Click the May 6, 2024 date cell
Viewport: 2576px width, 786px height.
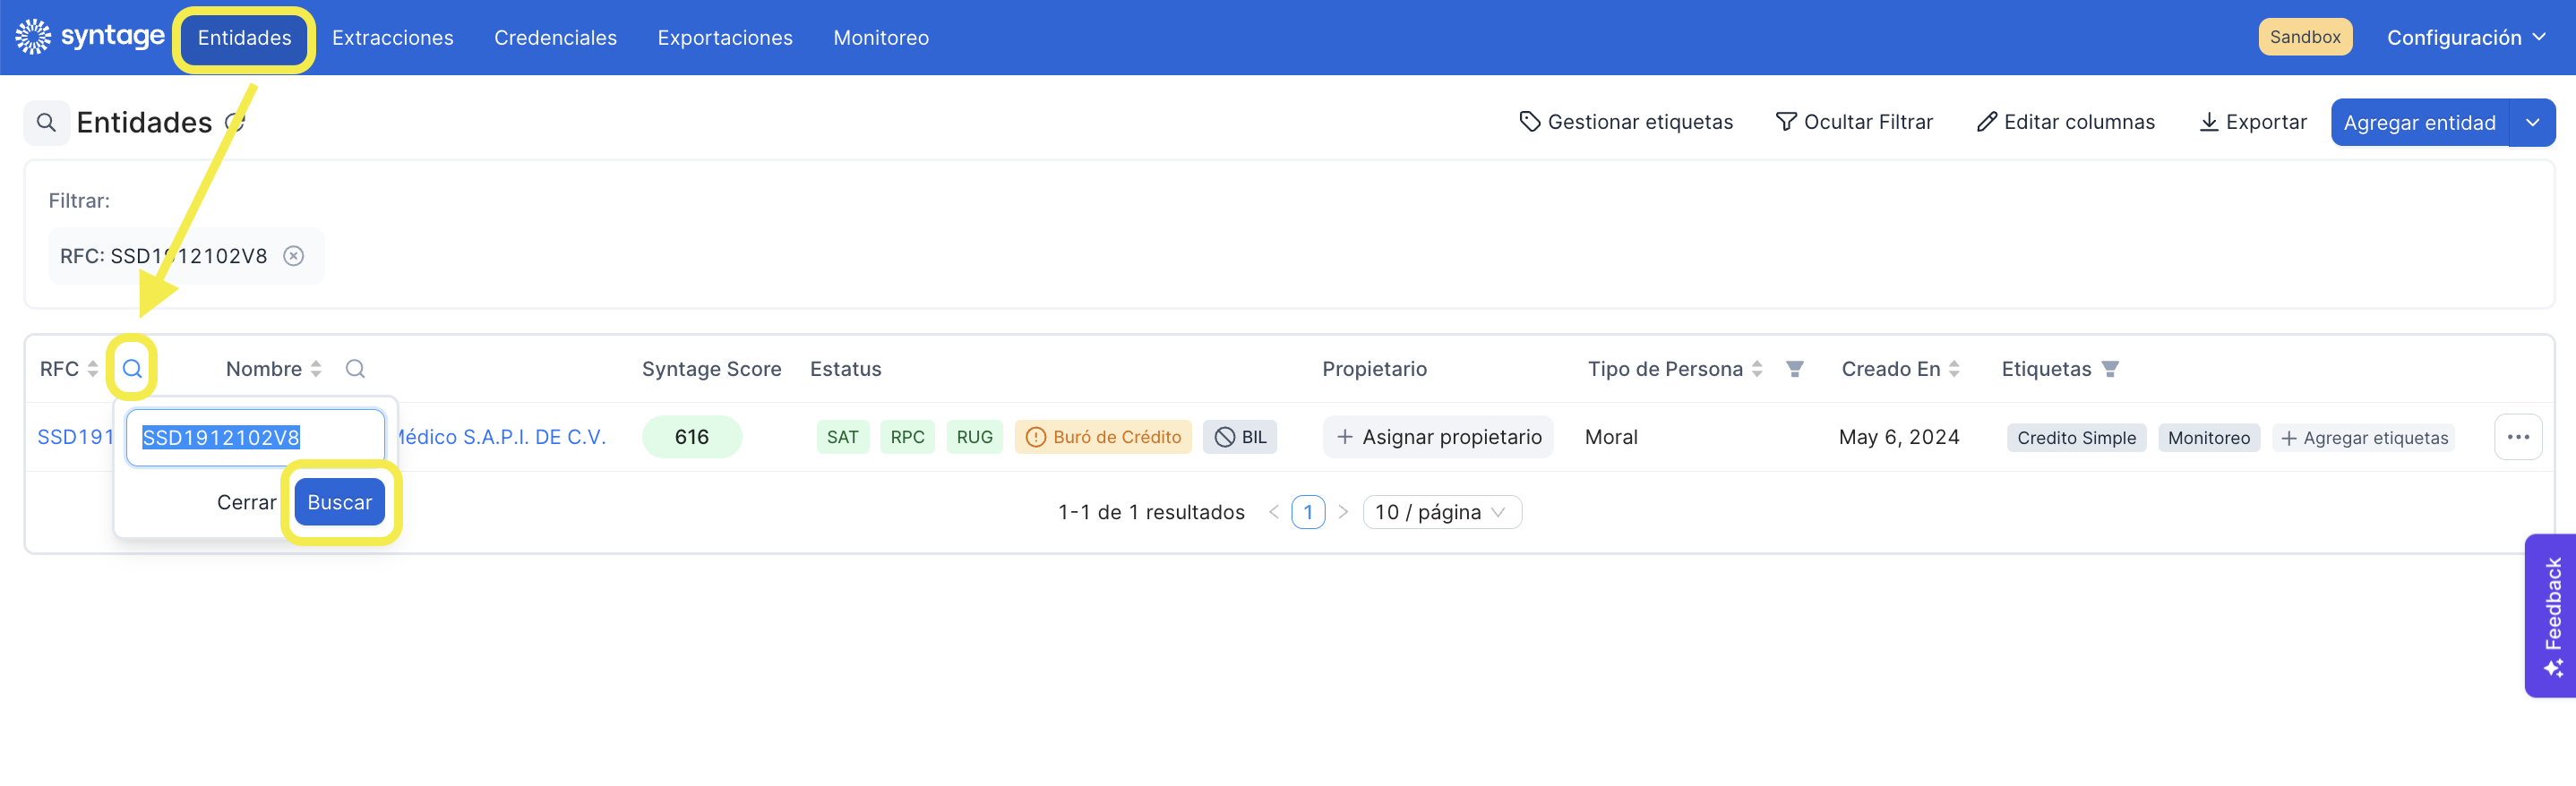[1899, 437]
